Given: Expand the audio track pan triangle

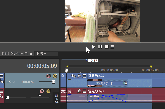Looking at the screenshot, I should tap(40, 96).
